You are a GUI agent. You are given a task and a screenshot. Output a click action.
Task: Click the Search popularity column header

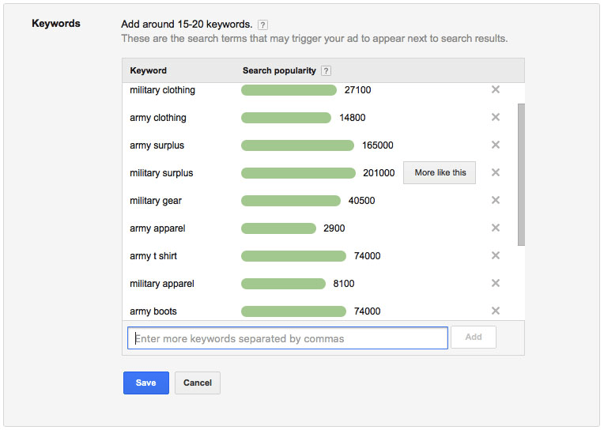click(279, 70)
